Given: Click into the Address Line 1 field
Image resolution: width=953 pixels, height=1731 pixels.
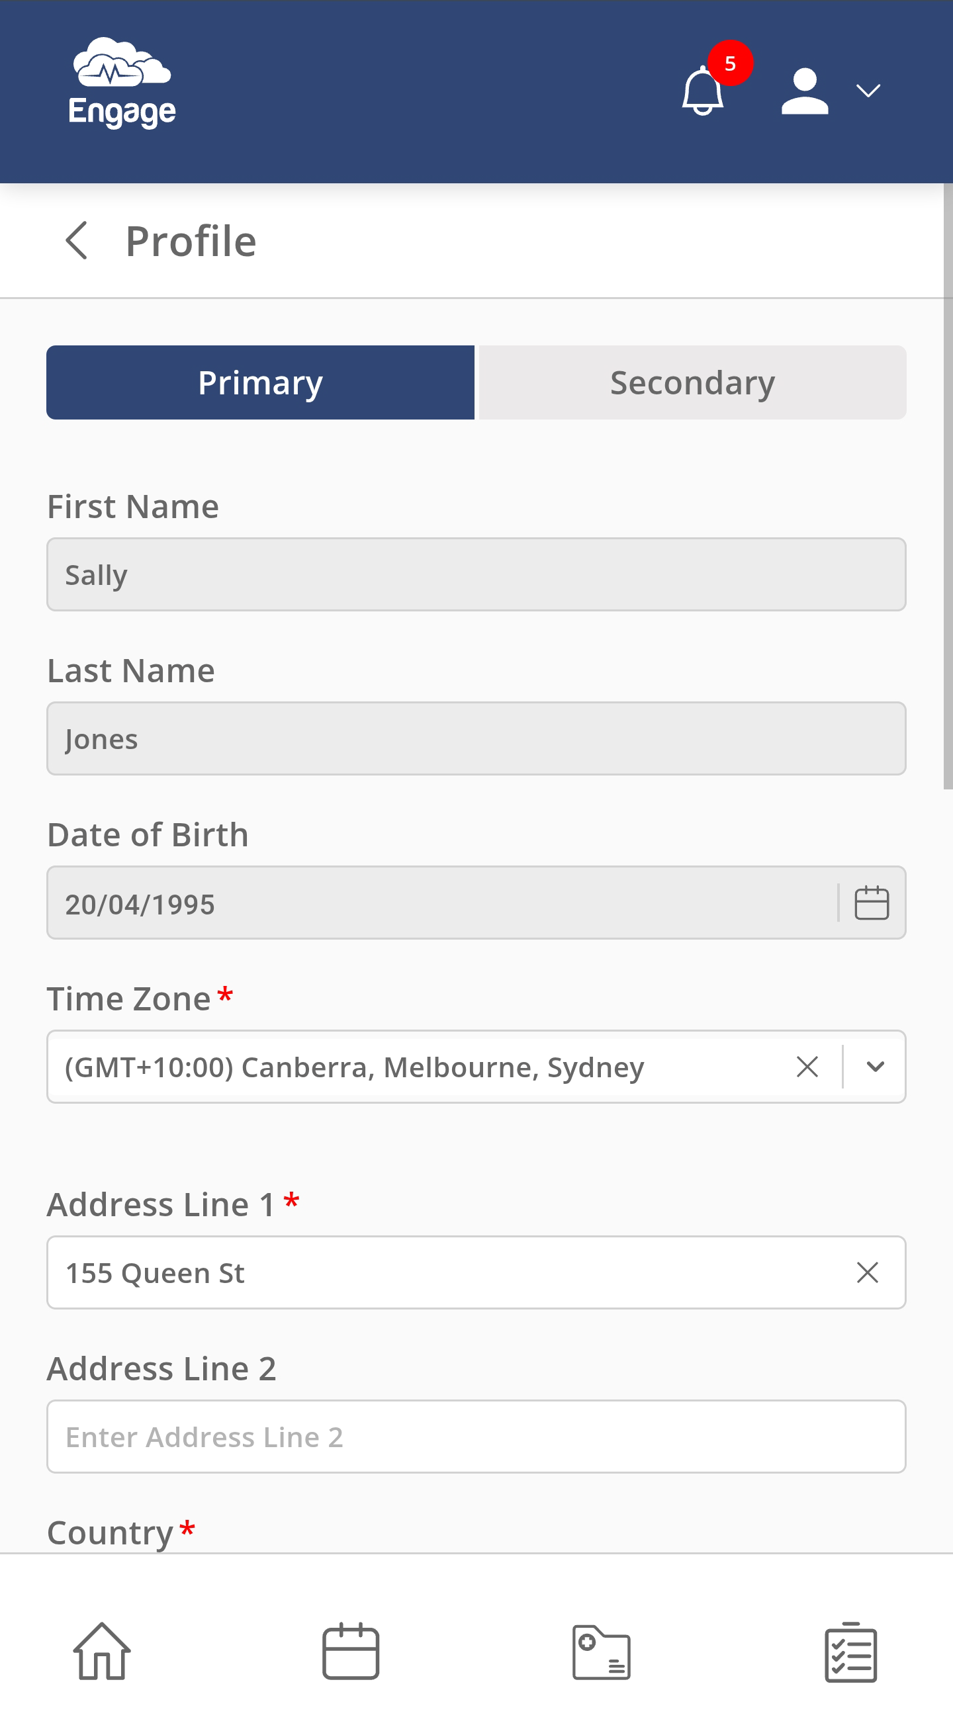Looking at the screenshot, I should coord(437,1272).
